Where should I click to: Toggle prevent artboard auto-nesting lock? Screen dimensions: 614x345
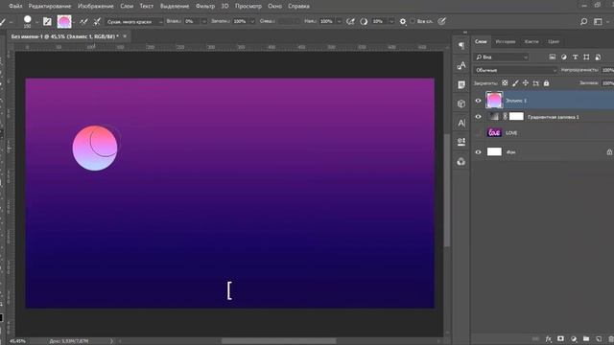click(x=535, y=83)
